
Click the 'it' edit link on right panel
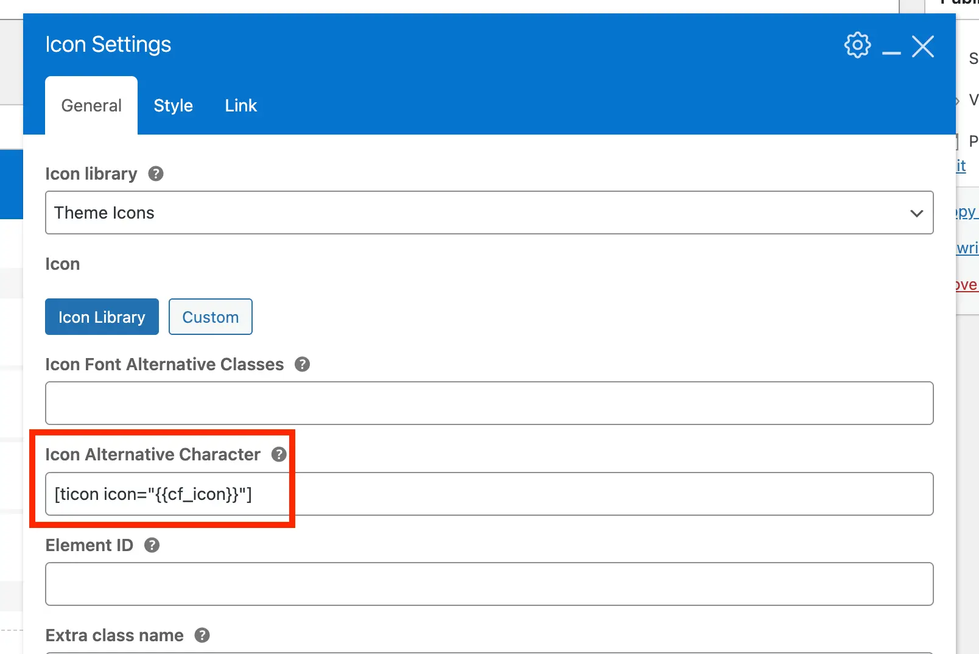(x=963, y=166)
